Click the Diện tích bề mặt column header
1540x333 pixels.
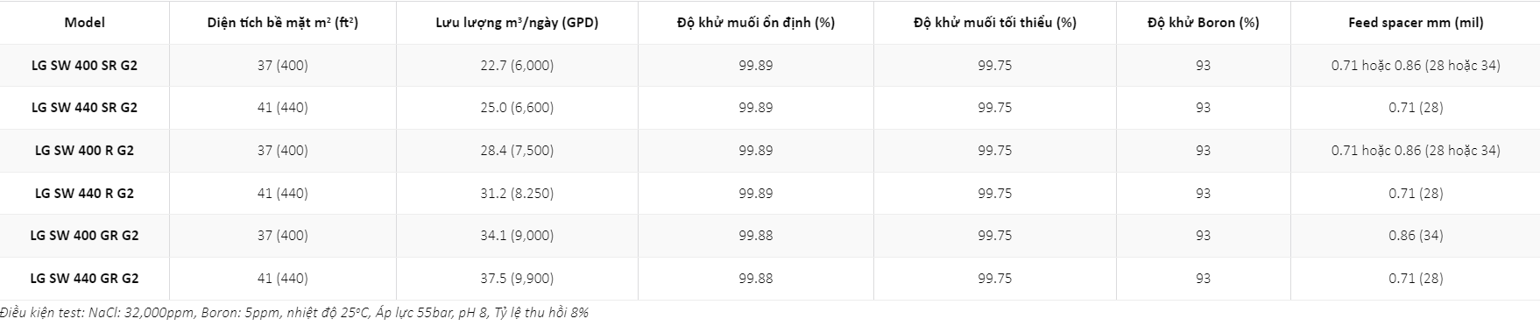point(283,23)
